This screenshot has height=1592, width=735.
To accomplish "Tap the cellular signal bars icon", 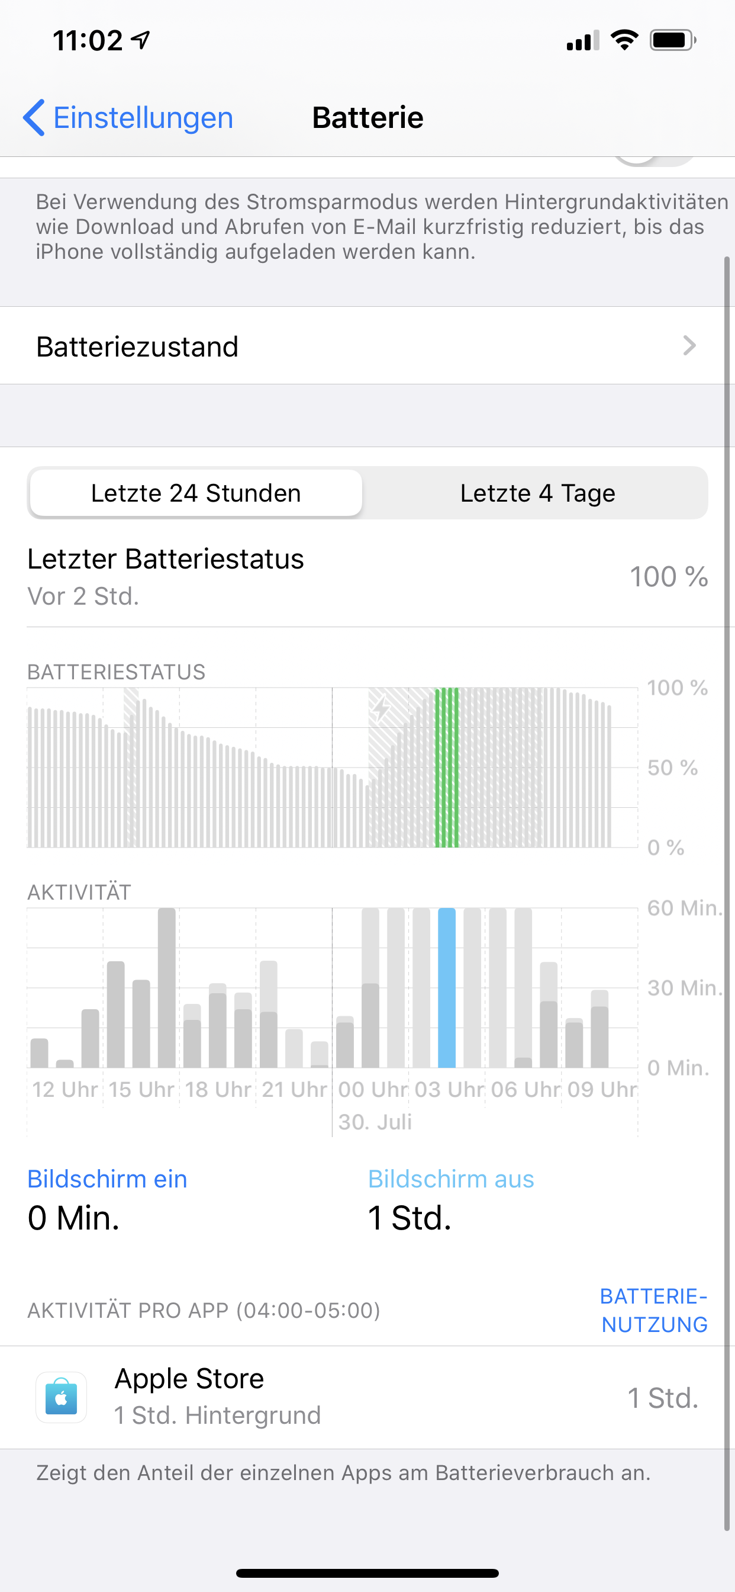I will (x=582, y=40).
